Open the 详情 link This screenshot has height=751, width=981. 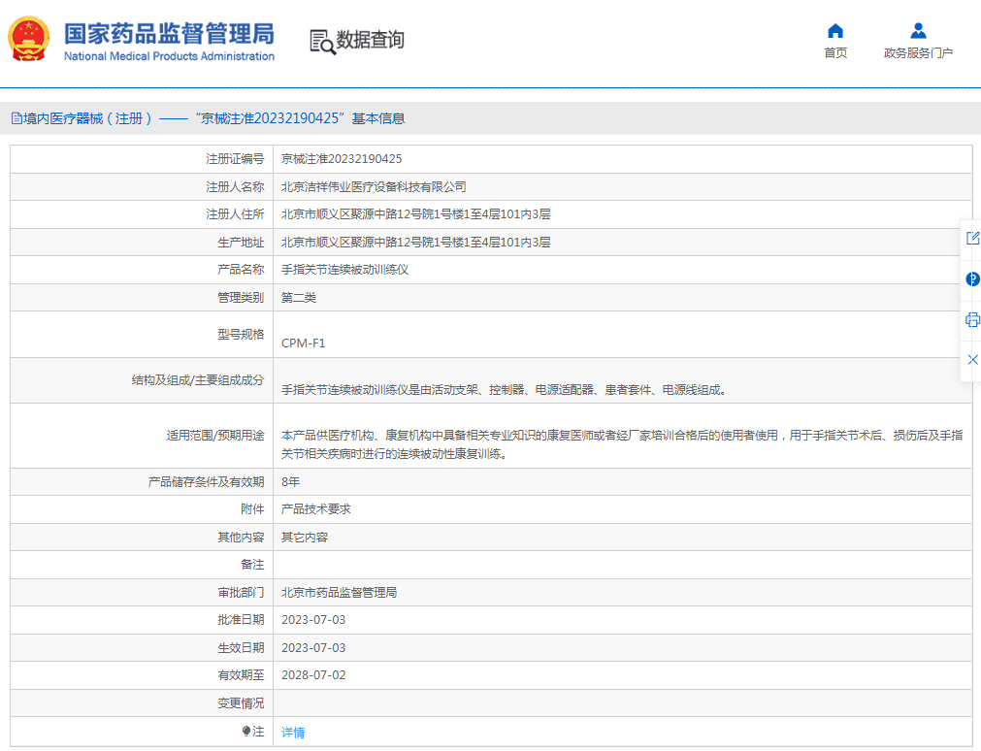click(x=293, y=733)
